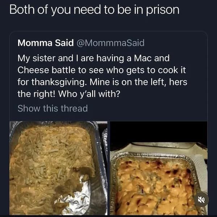
Task: Tap the 'for thanksgiving. Mine is on the left' line
Action: coord(102,82)
